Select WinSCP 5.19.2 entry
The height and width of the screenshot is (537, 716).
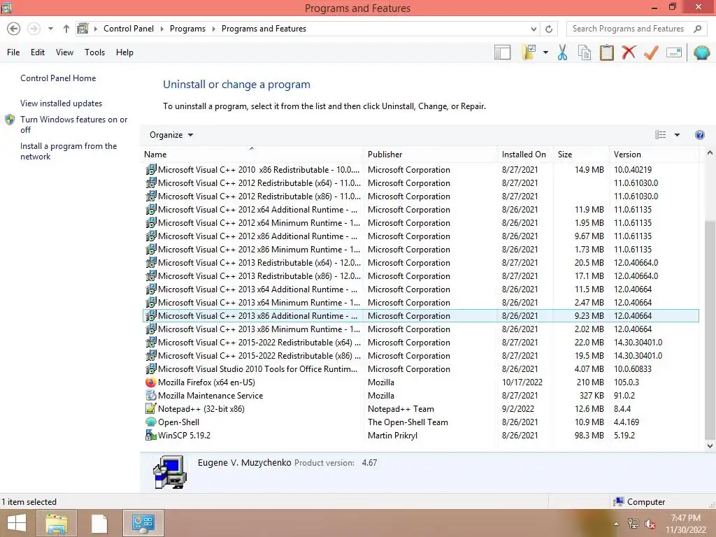click(x=420, y=435)
